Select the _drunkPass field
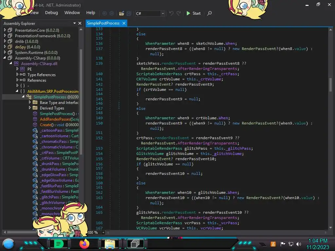Screen dimensions: 335x251 pyautogui.click(x=59, y=163)
